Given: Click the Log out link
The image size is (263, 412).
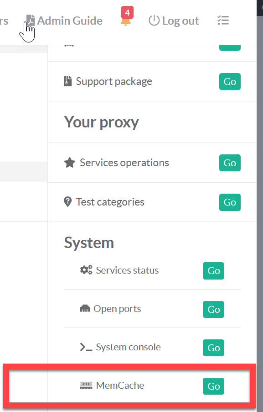Looking at the screenshot, I should pyautogui.click(x=174, y=21).
